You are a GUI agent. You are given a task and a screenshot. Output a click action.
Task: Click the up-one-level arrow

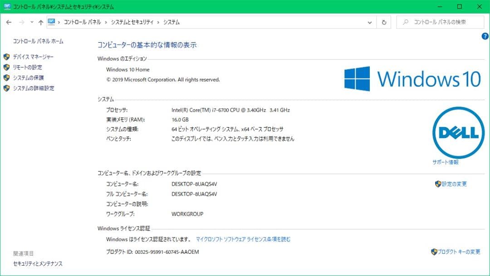point(40,22)
